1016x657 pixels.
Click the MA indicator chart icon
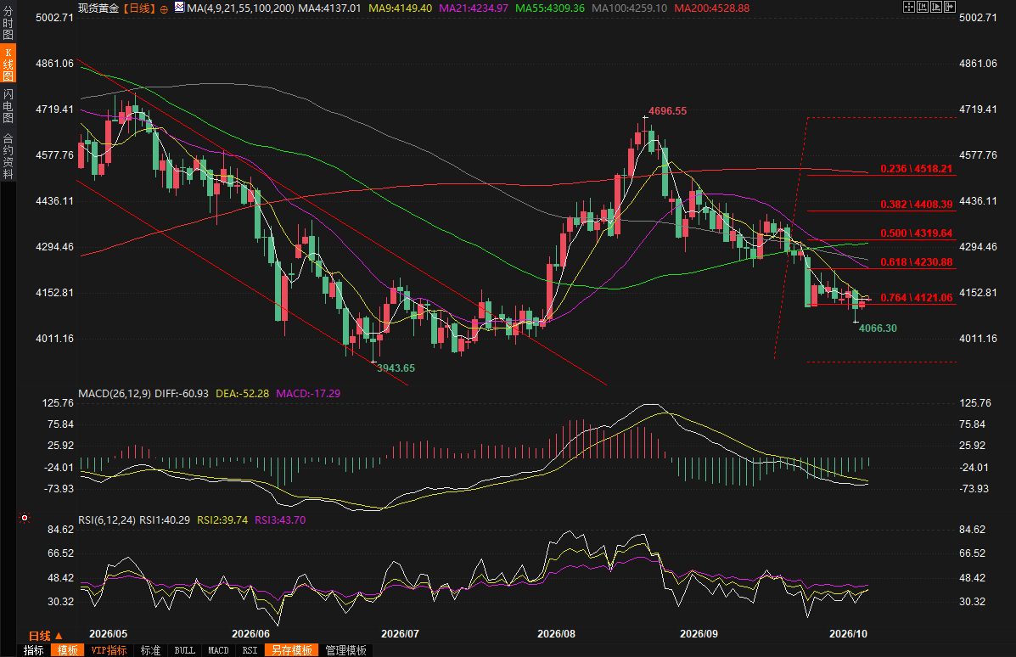[x=179, y=8]
